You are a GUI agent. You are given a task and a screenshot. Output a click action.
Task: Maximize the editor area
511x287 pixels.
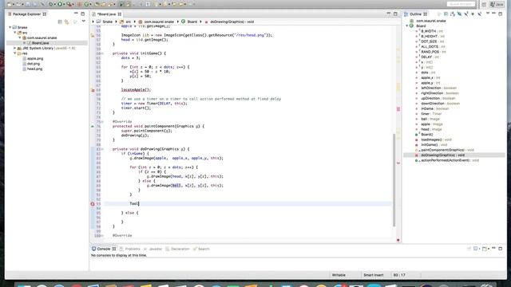(x=395, y=14)
